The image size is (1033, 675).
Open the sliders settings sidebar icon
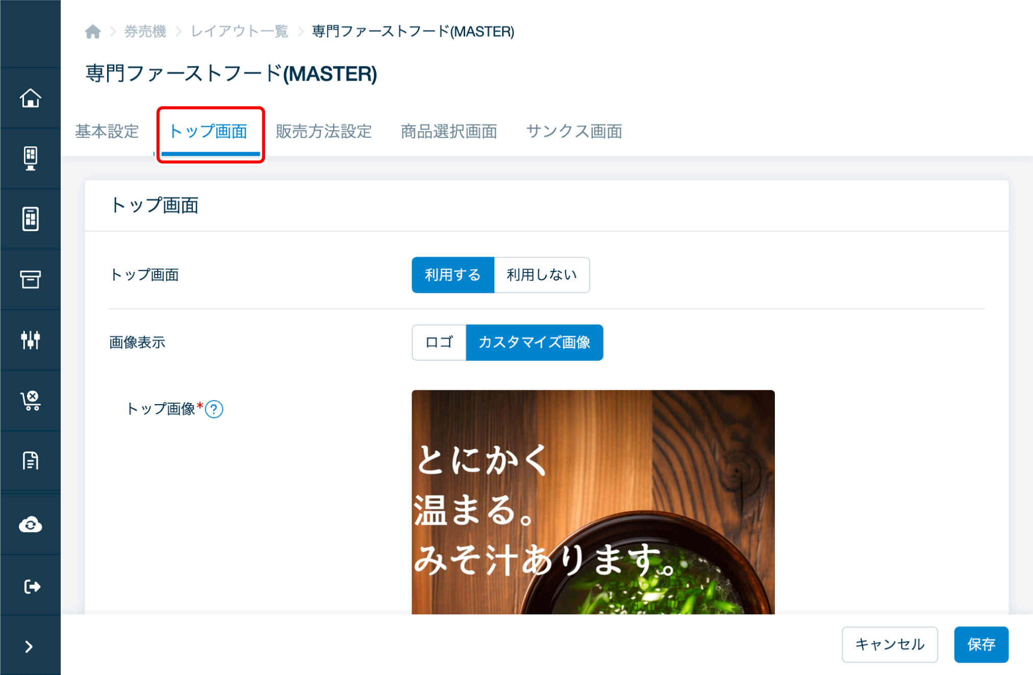(31, 340)
